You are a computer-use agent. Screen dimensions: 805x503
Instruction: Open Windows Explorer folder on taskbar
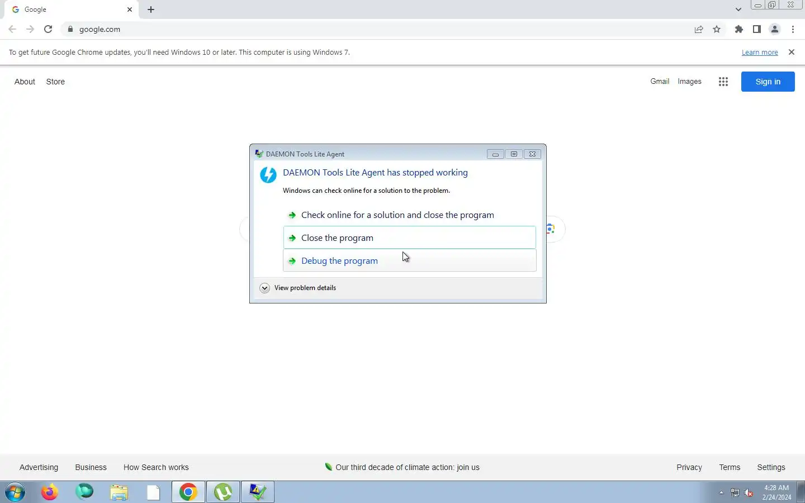coord(119,492)
